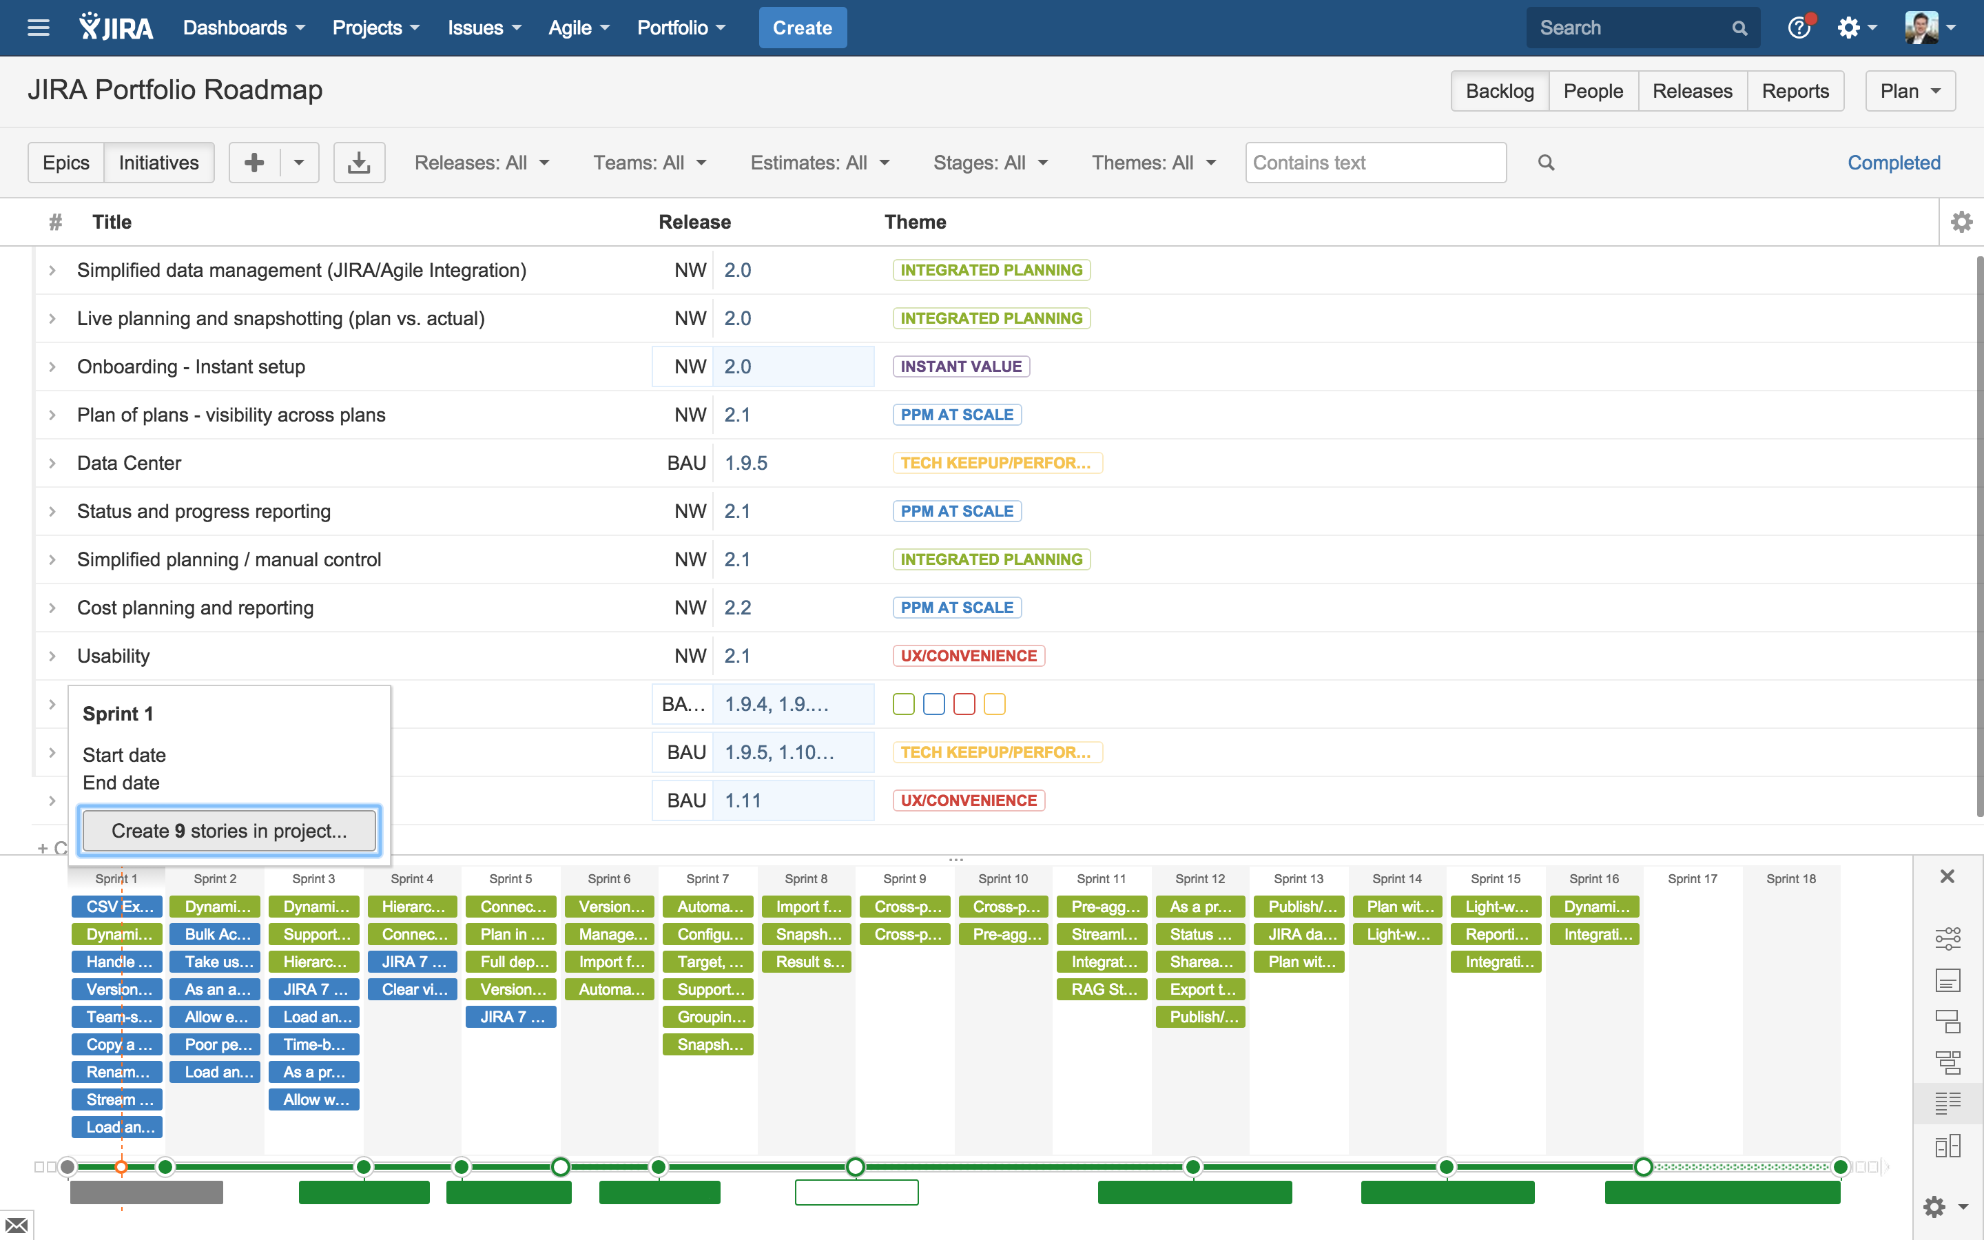This screenshot has height=1240, width=1984.
Task: Click the blue theme square swatch
Action: 934,703
